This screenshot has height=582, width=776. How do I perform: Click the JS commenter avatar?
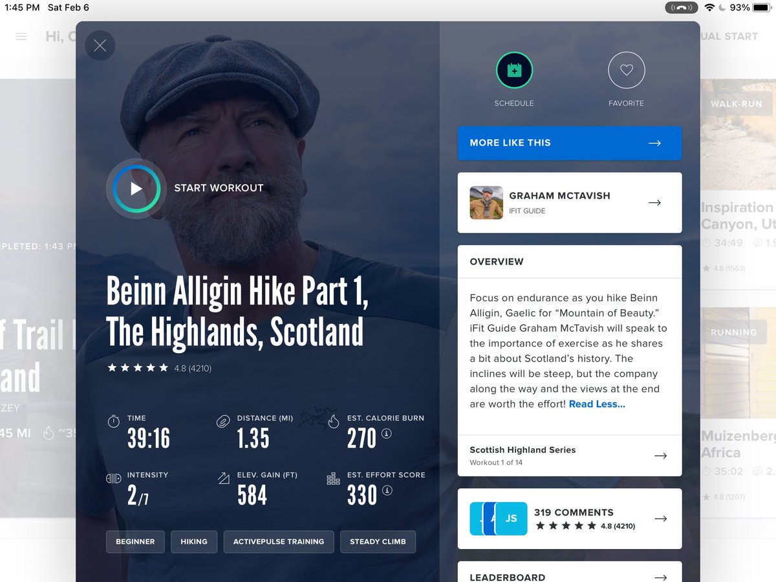point(511,519)
